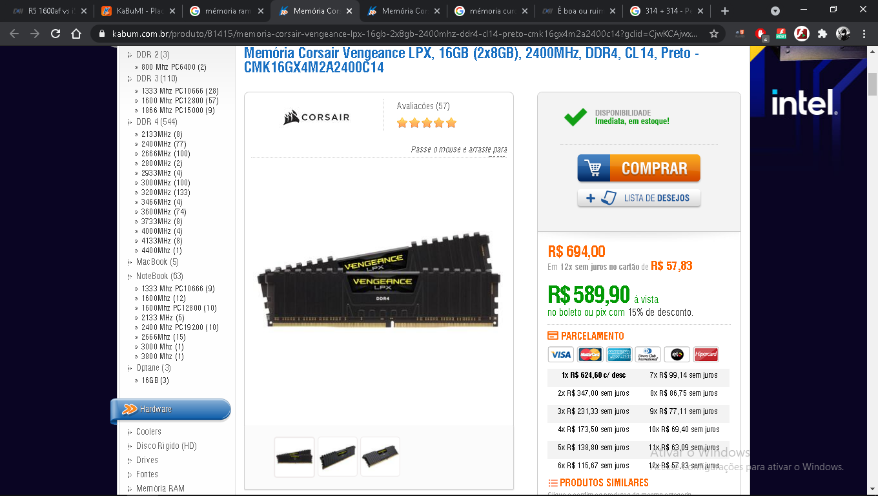The height and width of the screenshot is (496, 878).
Task: Expand the DDR 4 (544) category
Action: [157, 122]
